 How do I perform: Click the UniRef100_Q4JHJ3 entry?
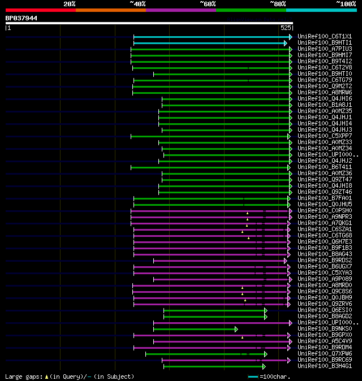point(325,130)
